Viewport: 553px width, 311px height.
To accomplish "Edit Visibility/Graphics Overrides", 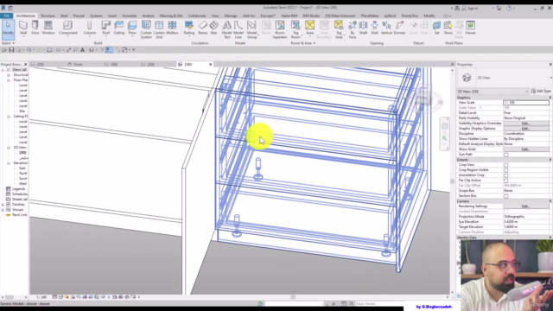I will [526, 124].
